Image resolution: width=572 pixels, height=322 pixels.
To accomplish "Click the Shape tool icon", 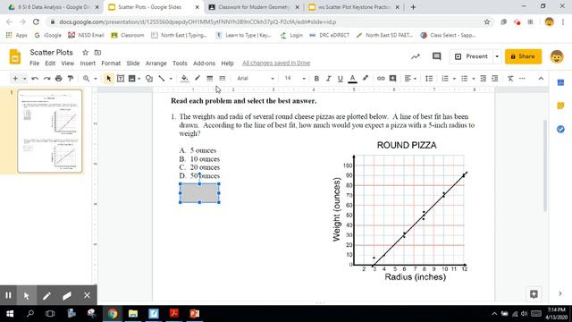I will (149, 79).
